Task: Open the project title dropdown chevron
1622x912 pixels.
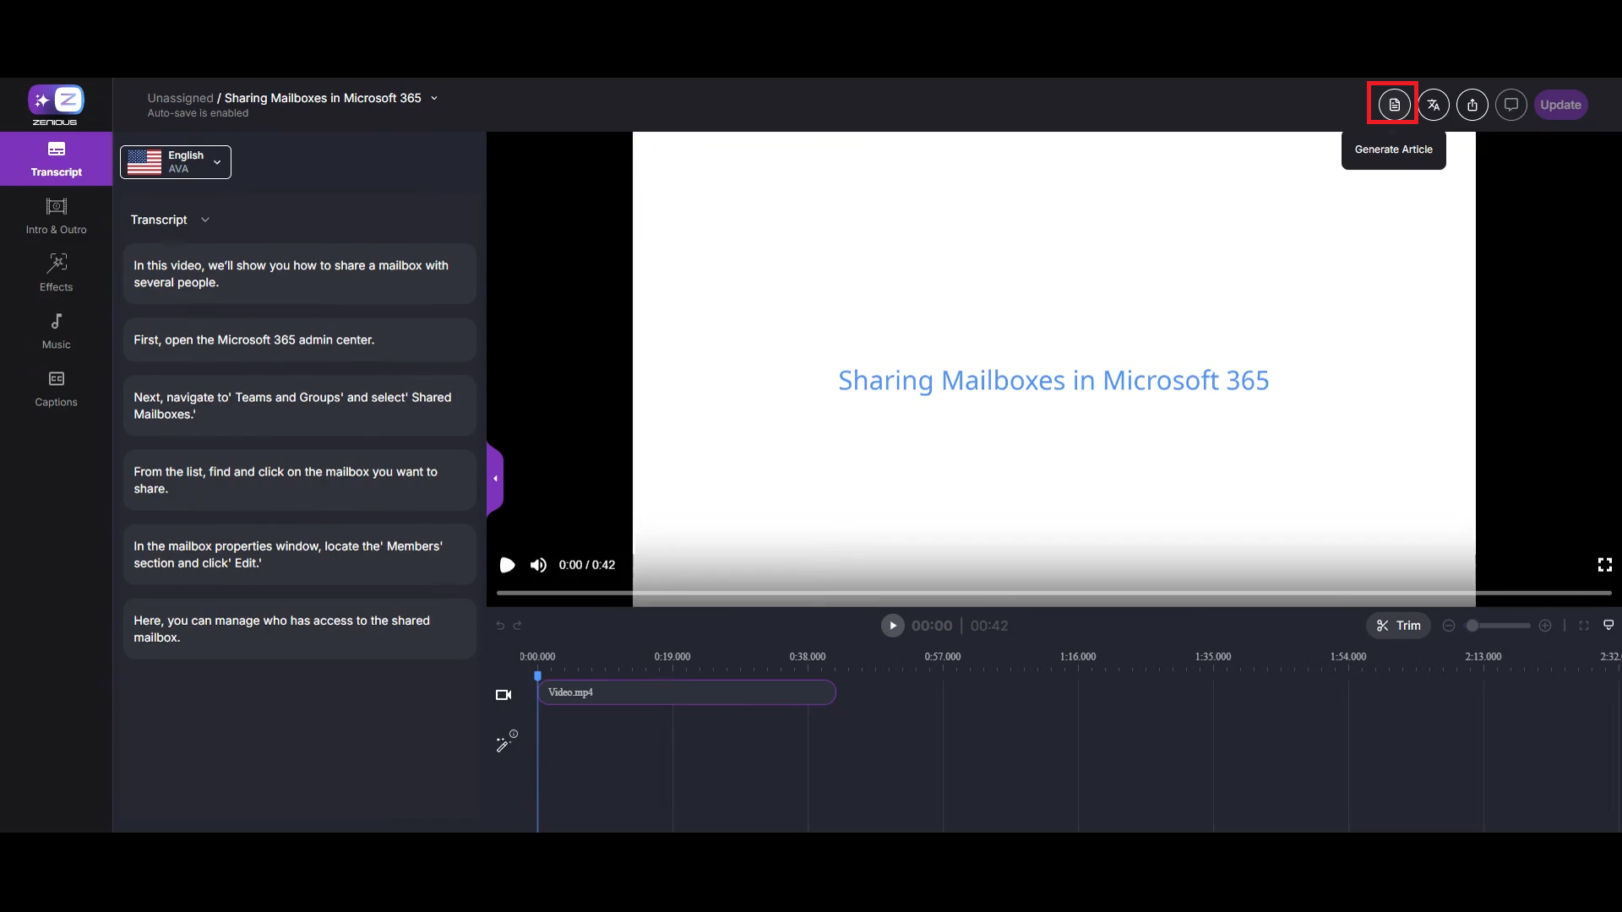Action: [x=434, y=98]
